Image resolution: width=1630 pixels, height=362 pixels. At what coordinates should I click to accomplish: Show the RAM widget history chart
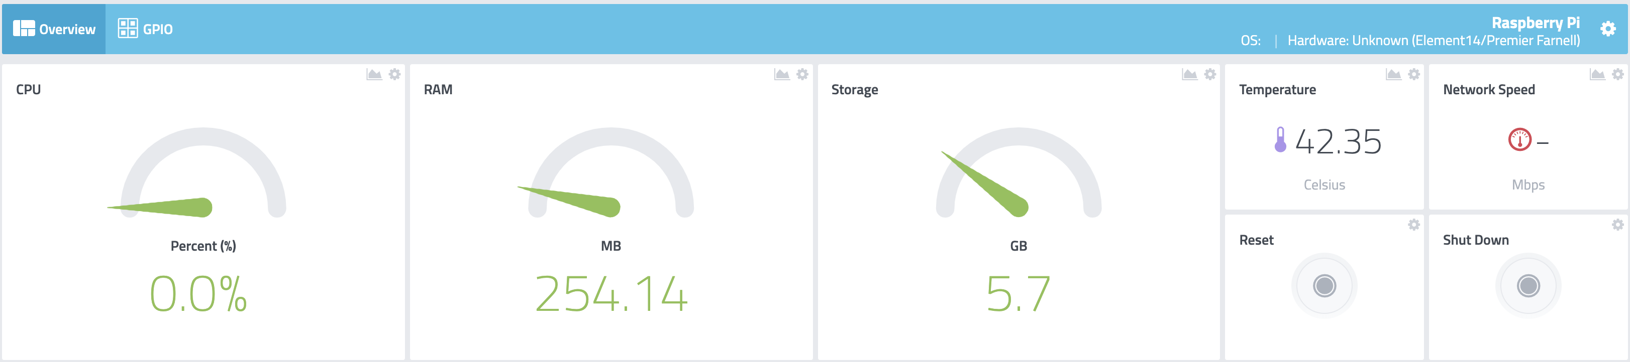781,75
